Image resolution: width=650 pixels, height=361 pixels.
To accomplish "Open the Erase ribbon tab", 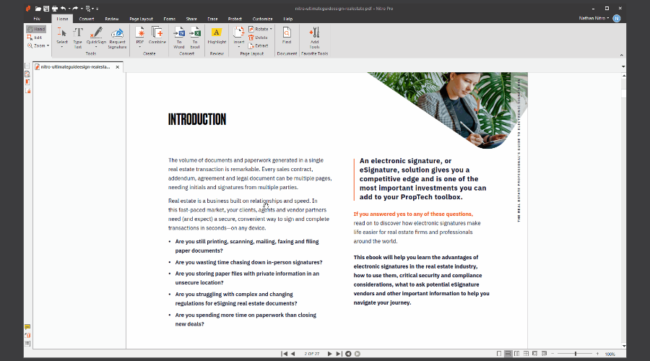I will tap(212, 19).
